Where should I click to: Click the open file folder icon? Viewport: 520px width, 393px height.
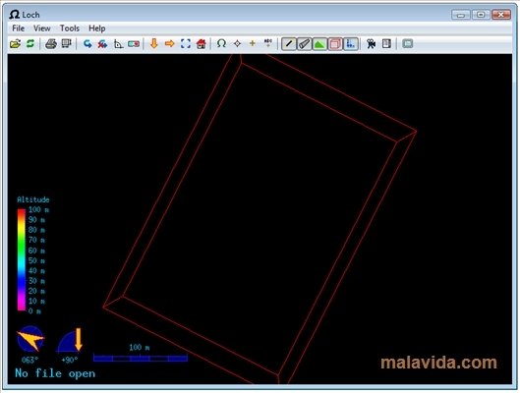(16, 43)
